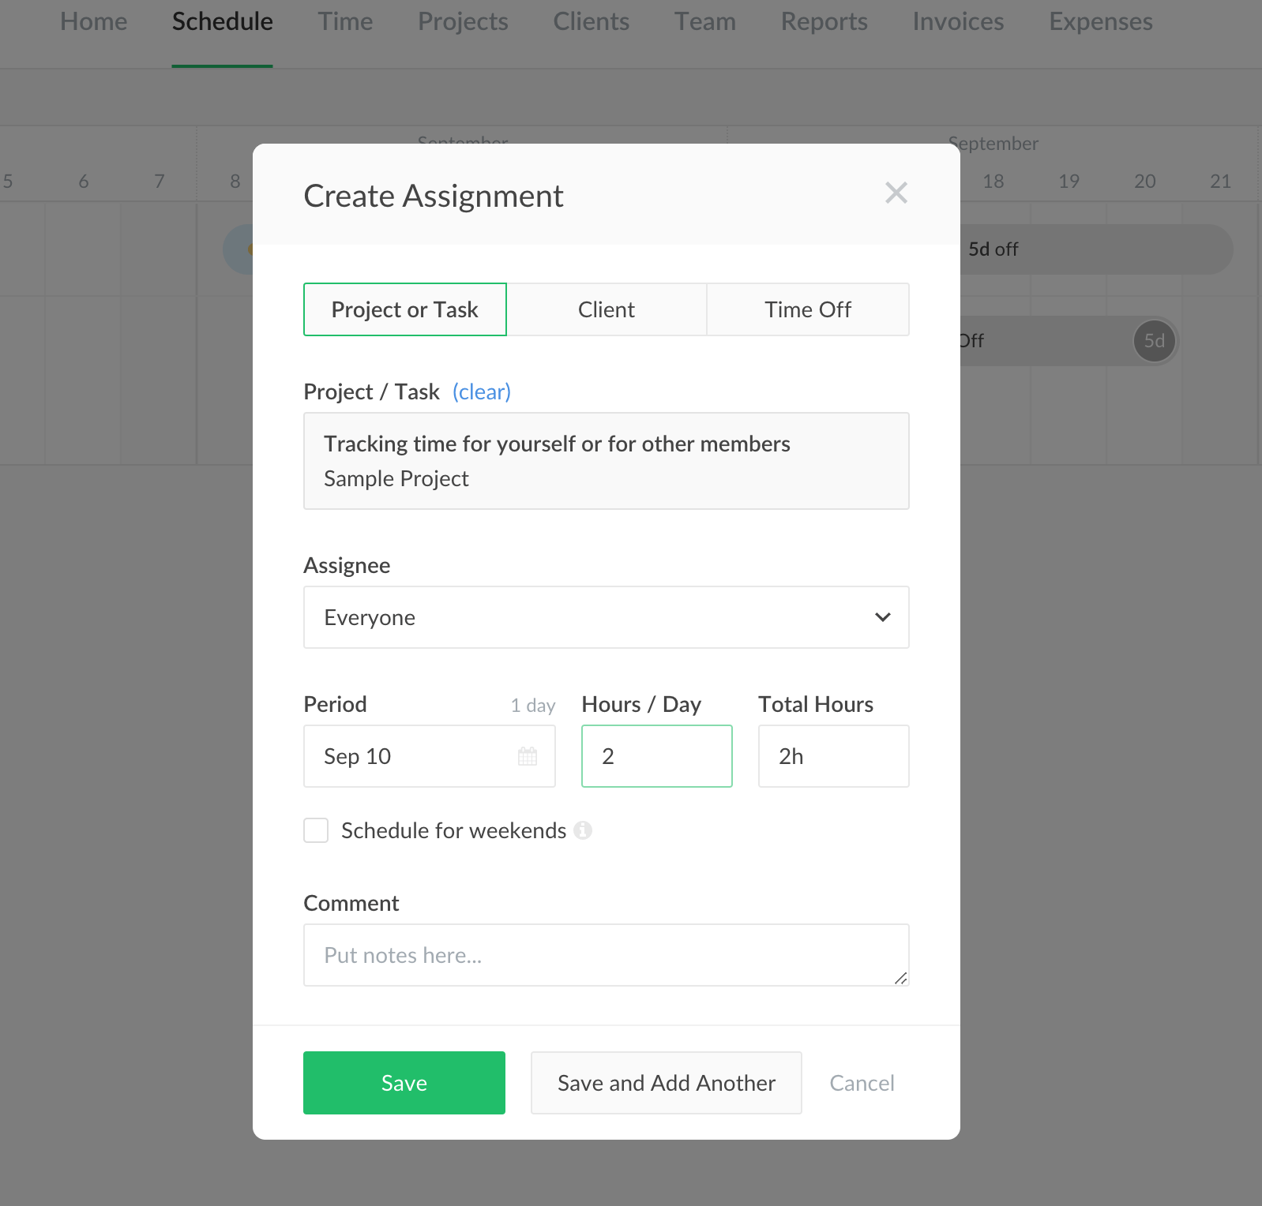
Task: Cancel the assignment creation
Action: click(x=862, y=1083)
